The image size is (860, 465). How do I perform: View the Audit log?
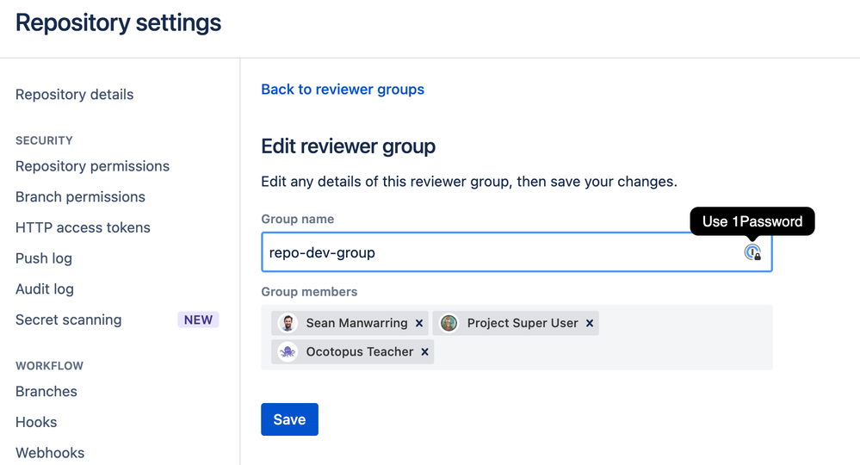pyautogui.click(x=45, y=289)
